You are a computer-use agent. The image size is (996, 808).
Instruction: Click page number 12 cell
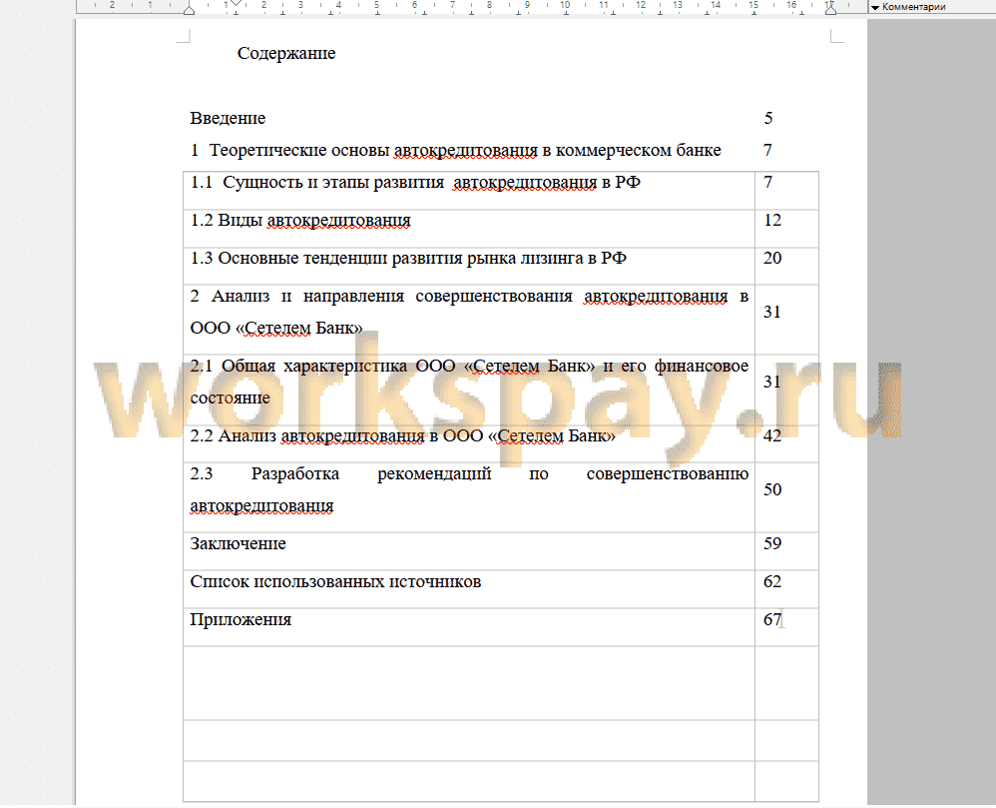tap(786, 229)
